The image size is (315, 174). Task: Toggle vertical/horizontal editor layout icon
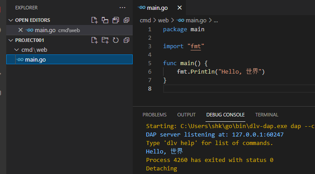[x=105, y=20]
